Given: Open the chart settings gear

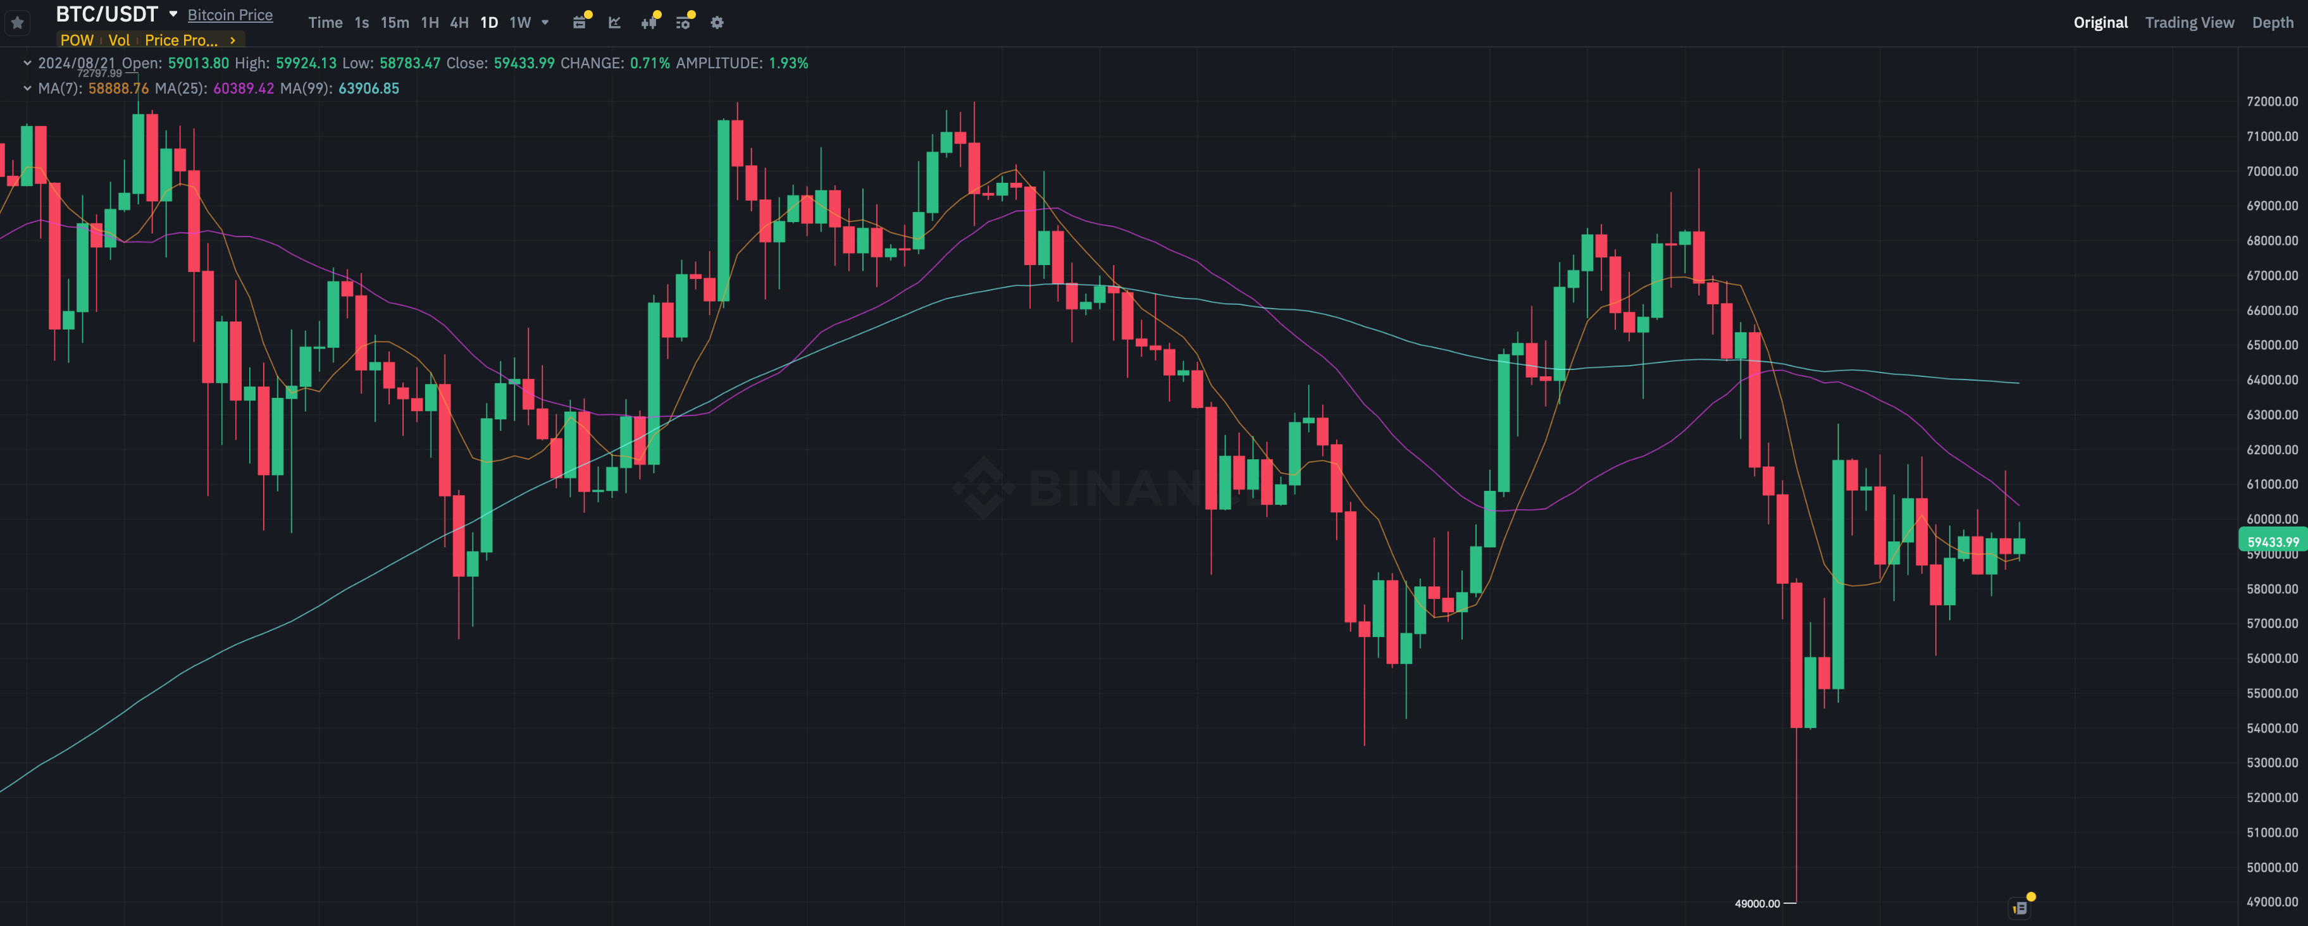Looking at the screenshot, I should pyautogui.click(x=717, y=22).
